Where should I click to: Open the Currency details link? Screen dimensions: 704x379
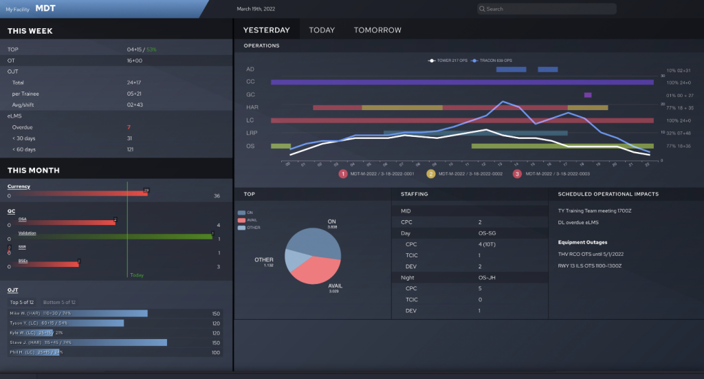(x=19, y=186)
